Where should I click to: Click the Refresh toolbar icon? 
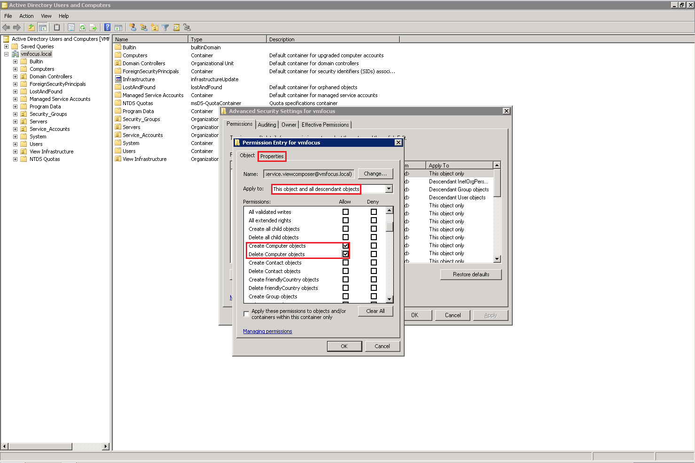82,28
